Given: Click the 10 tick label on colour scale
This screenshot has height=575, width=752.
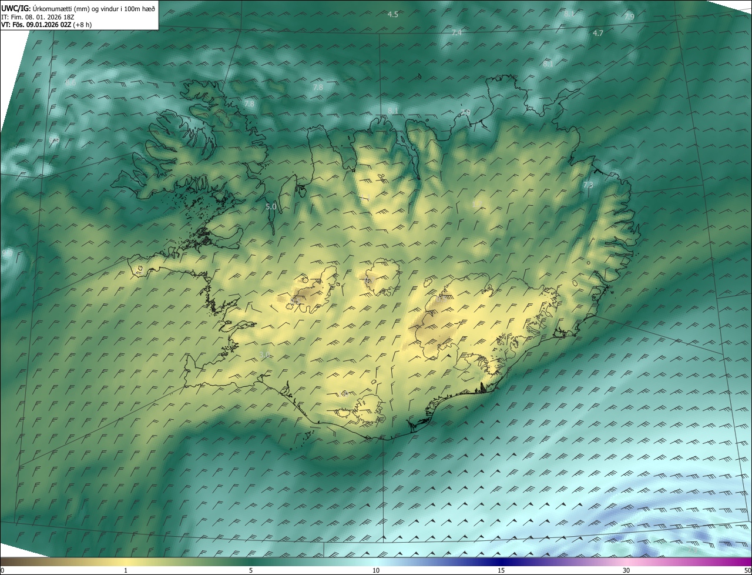Looking at the screenshot, I should pos(376,570).
